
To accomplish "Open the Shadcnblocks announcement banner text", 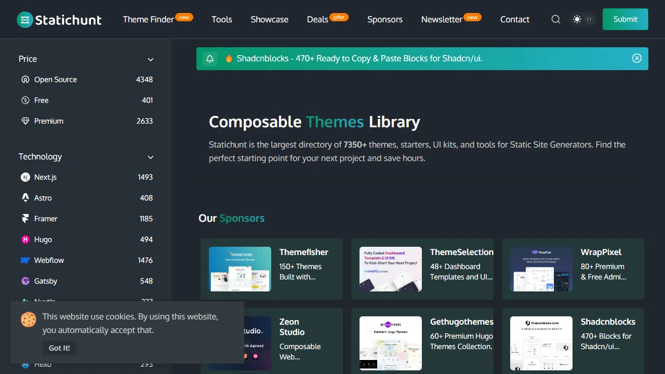I will click(360, 58).
